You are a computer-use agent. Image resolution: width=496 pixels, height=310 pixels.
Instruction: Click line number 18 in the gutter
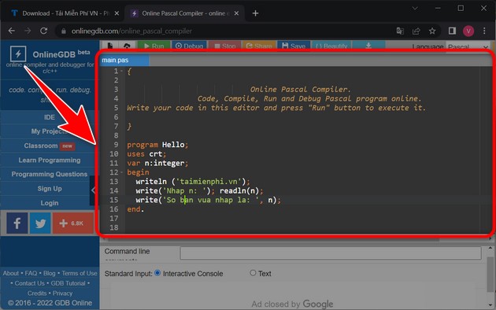[114, 227]
